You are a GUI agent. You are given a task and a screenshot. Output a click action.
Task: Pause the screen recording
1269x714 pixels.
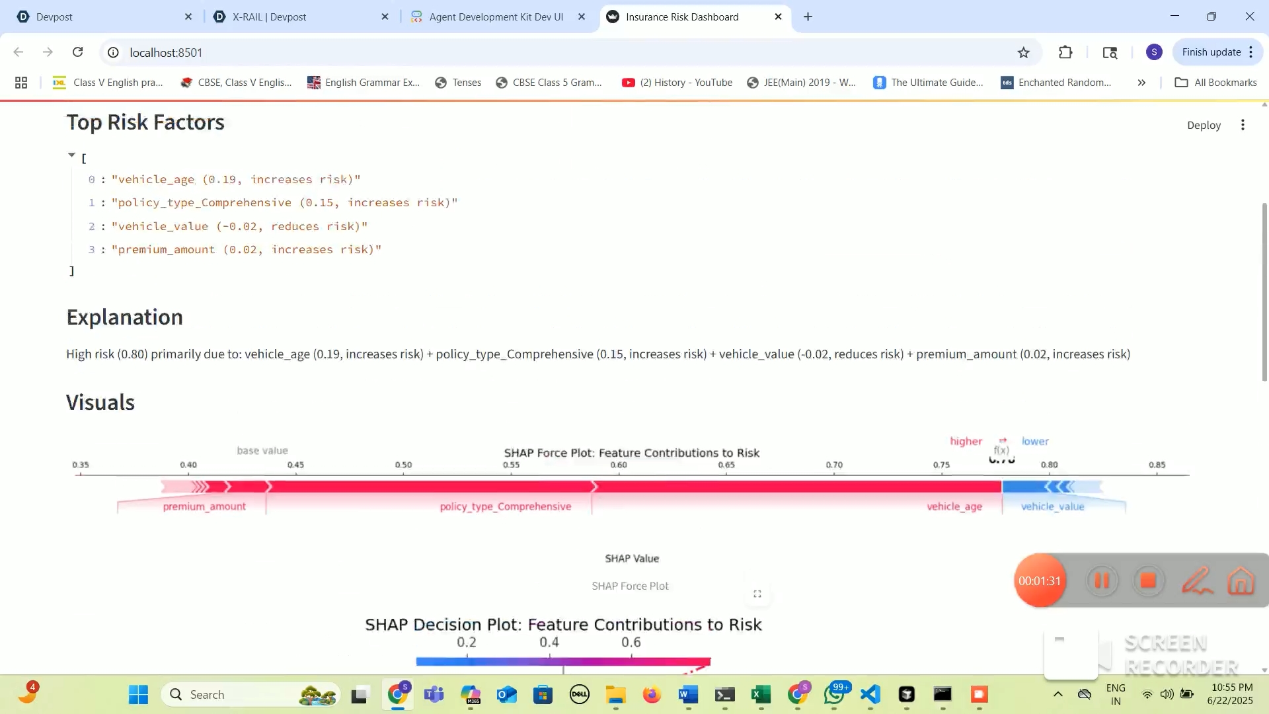[x=1102, y=581]
